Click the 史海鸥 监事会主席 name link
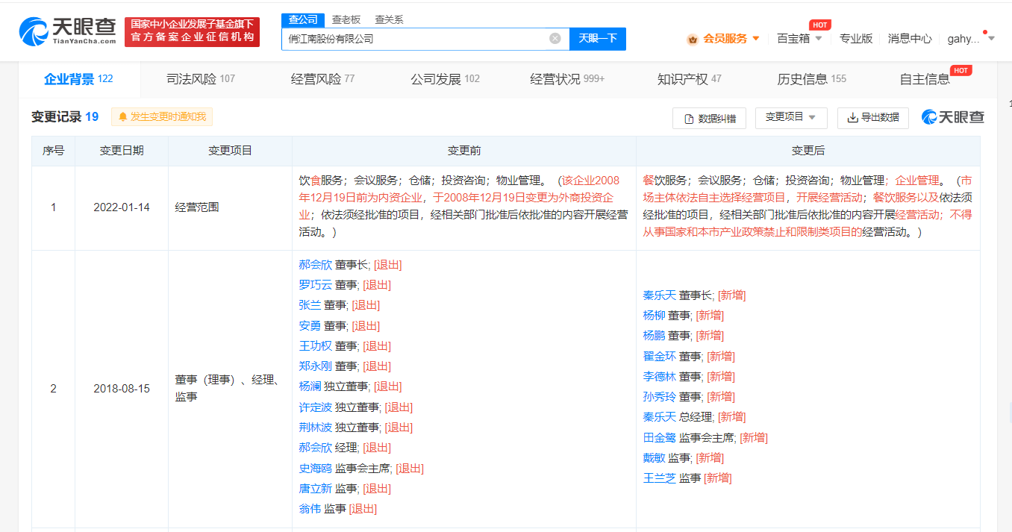This screenshot has height=532, width=1012. 315,469
